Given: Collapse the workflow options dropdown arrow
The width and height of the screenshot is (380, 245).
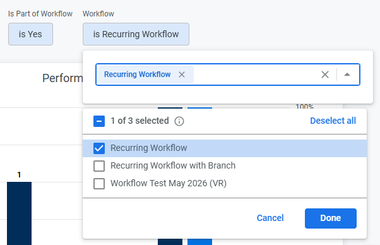Looking at the screenshot, I should coord(347,75).
